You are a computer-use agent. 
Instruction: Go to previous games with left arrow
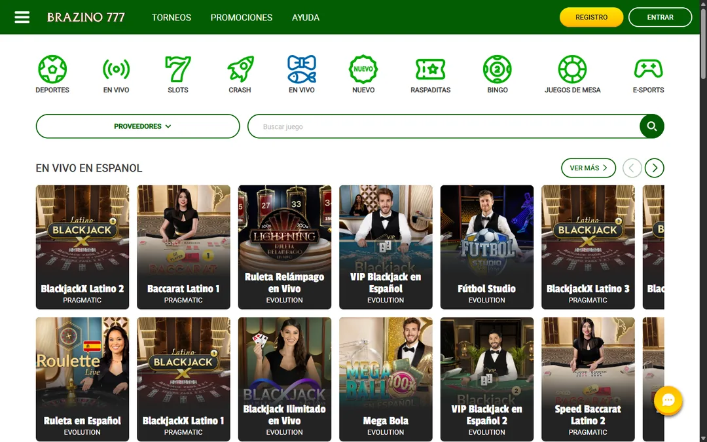[x=632, y=168]
